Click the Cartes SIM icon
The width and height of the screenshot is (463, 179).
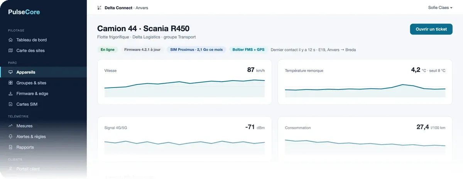tap(10, 104)
